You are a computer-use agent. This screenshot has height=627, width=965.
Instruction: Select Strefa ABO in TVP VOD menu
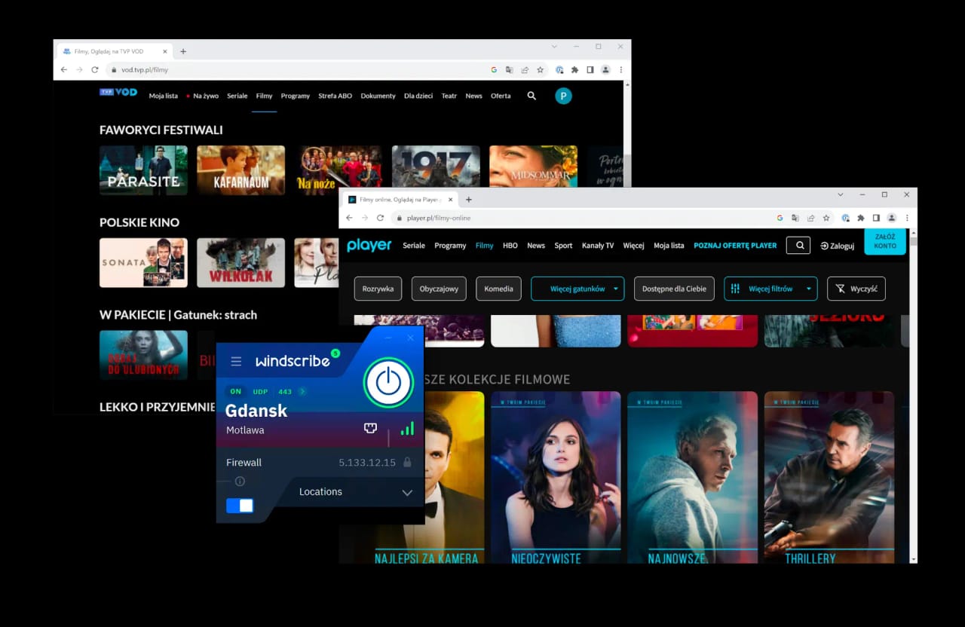335,96
